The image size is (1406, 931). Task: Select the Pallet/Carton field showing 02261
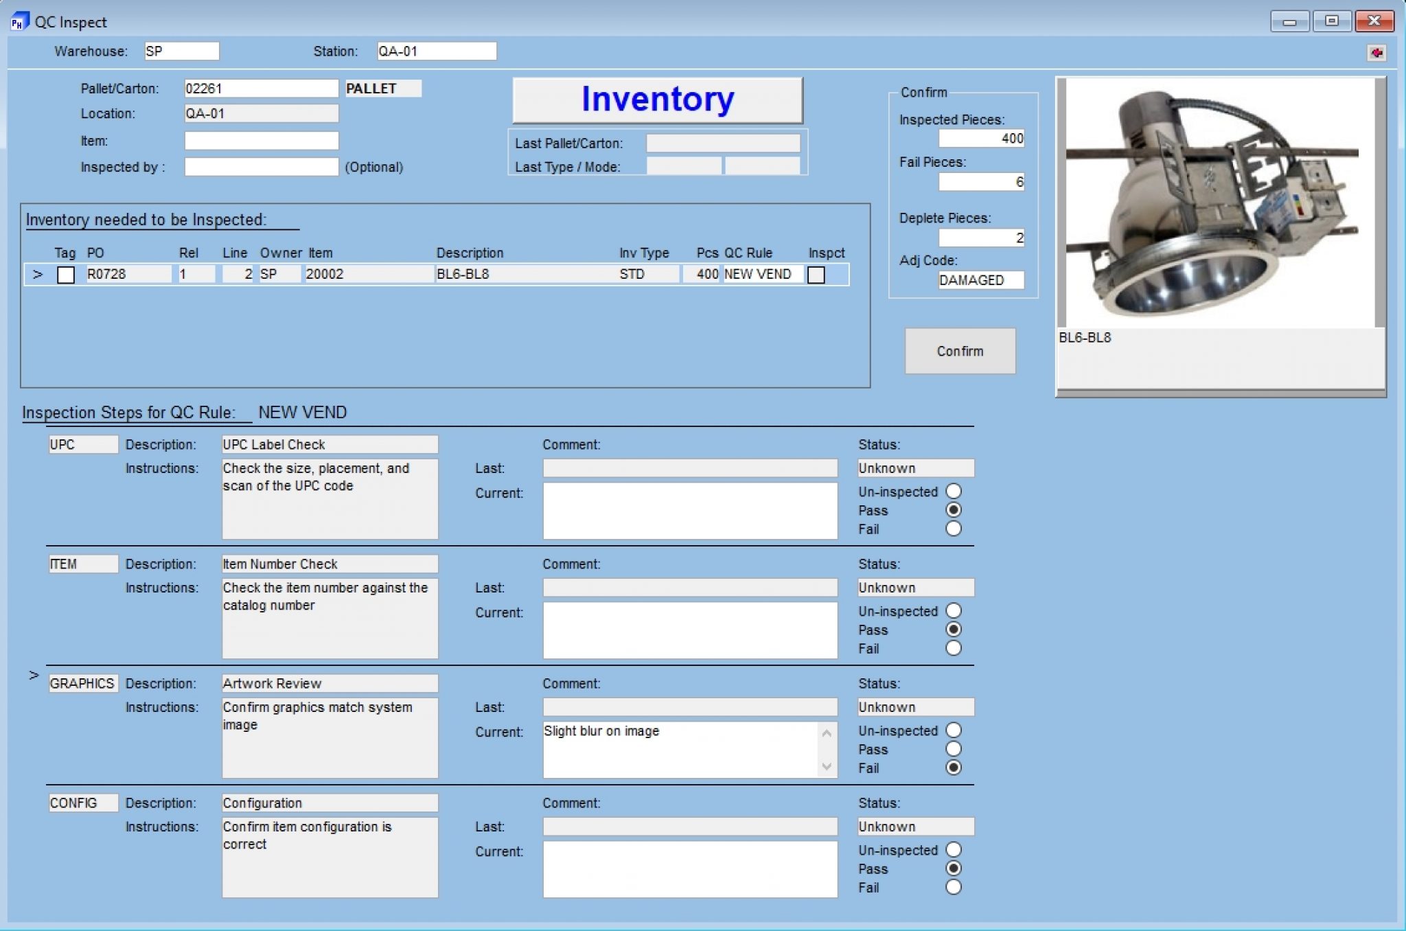coord(260,88)
